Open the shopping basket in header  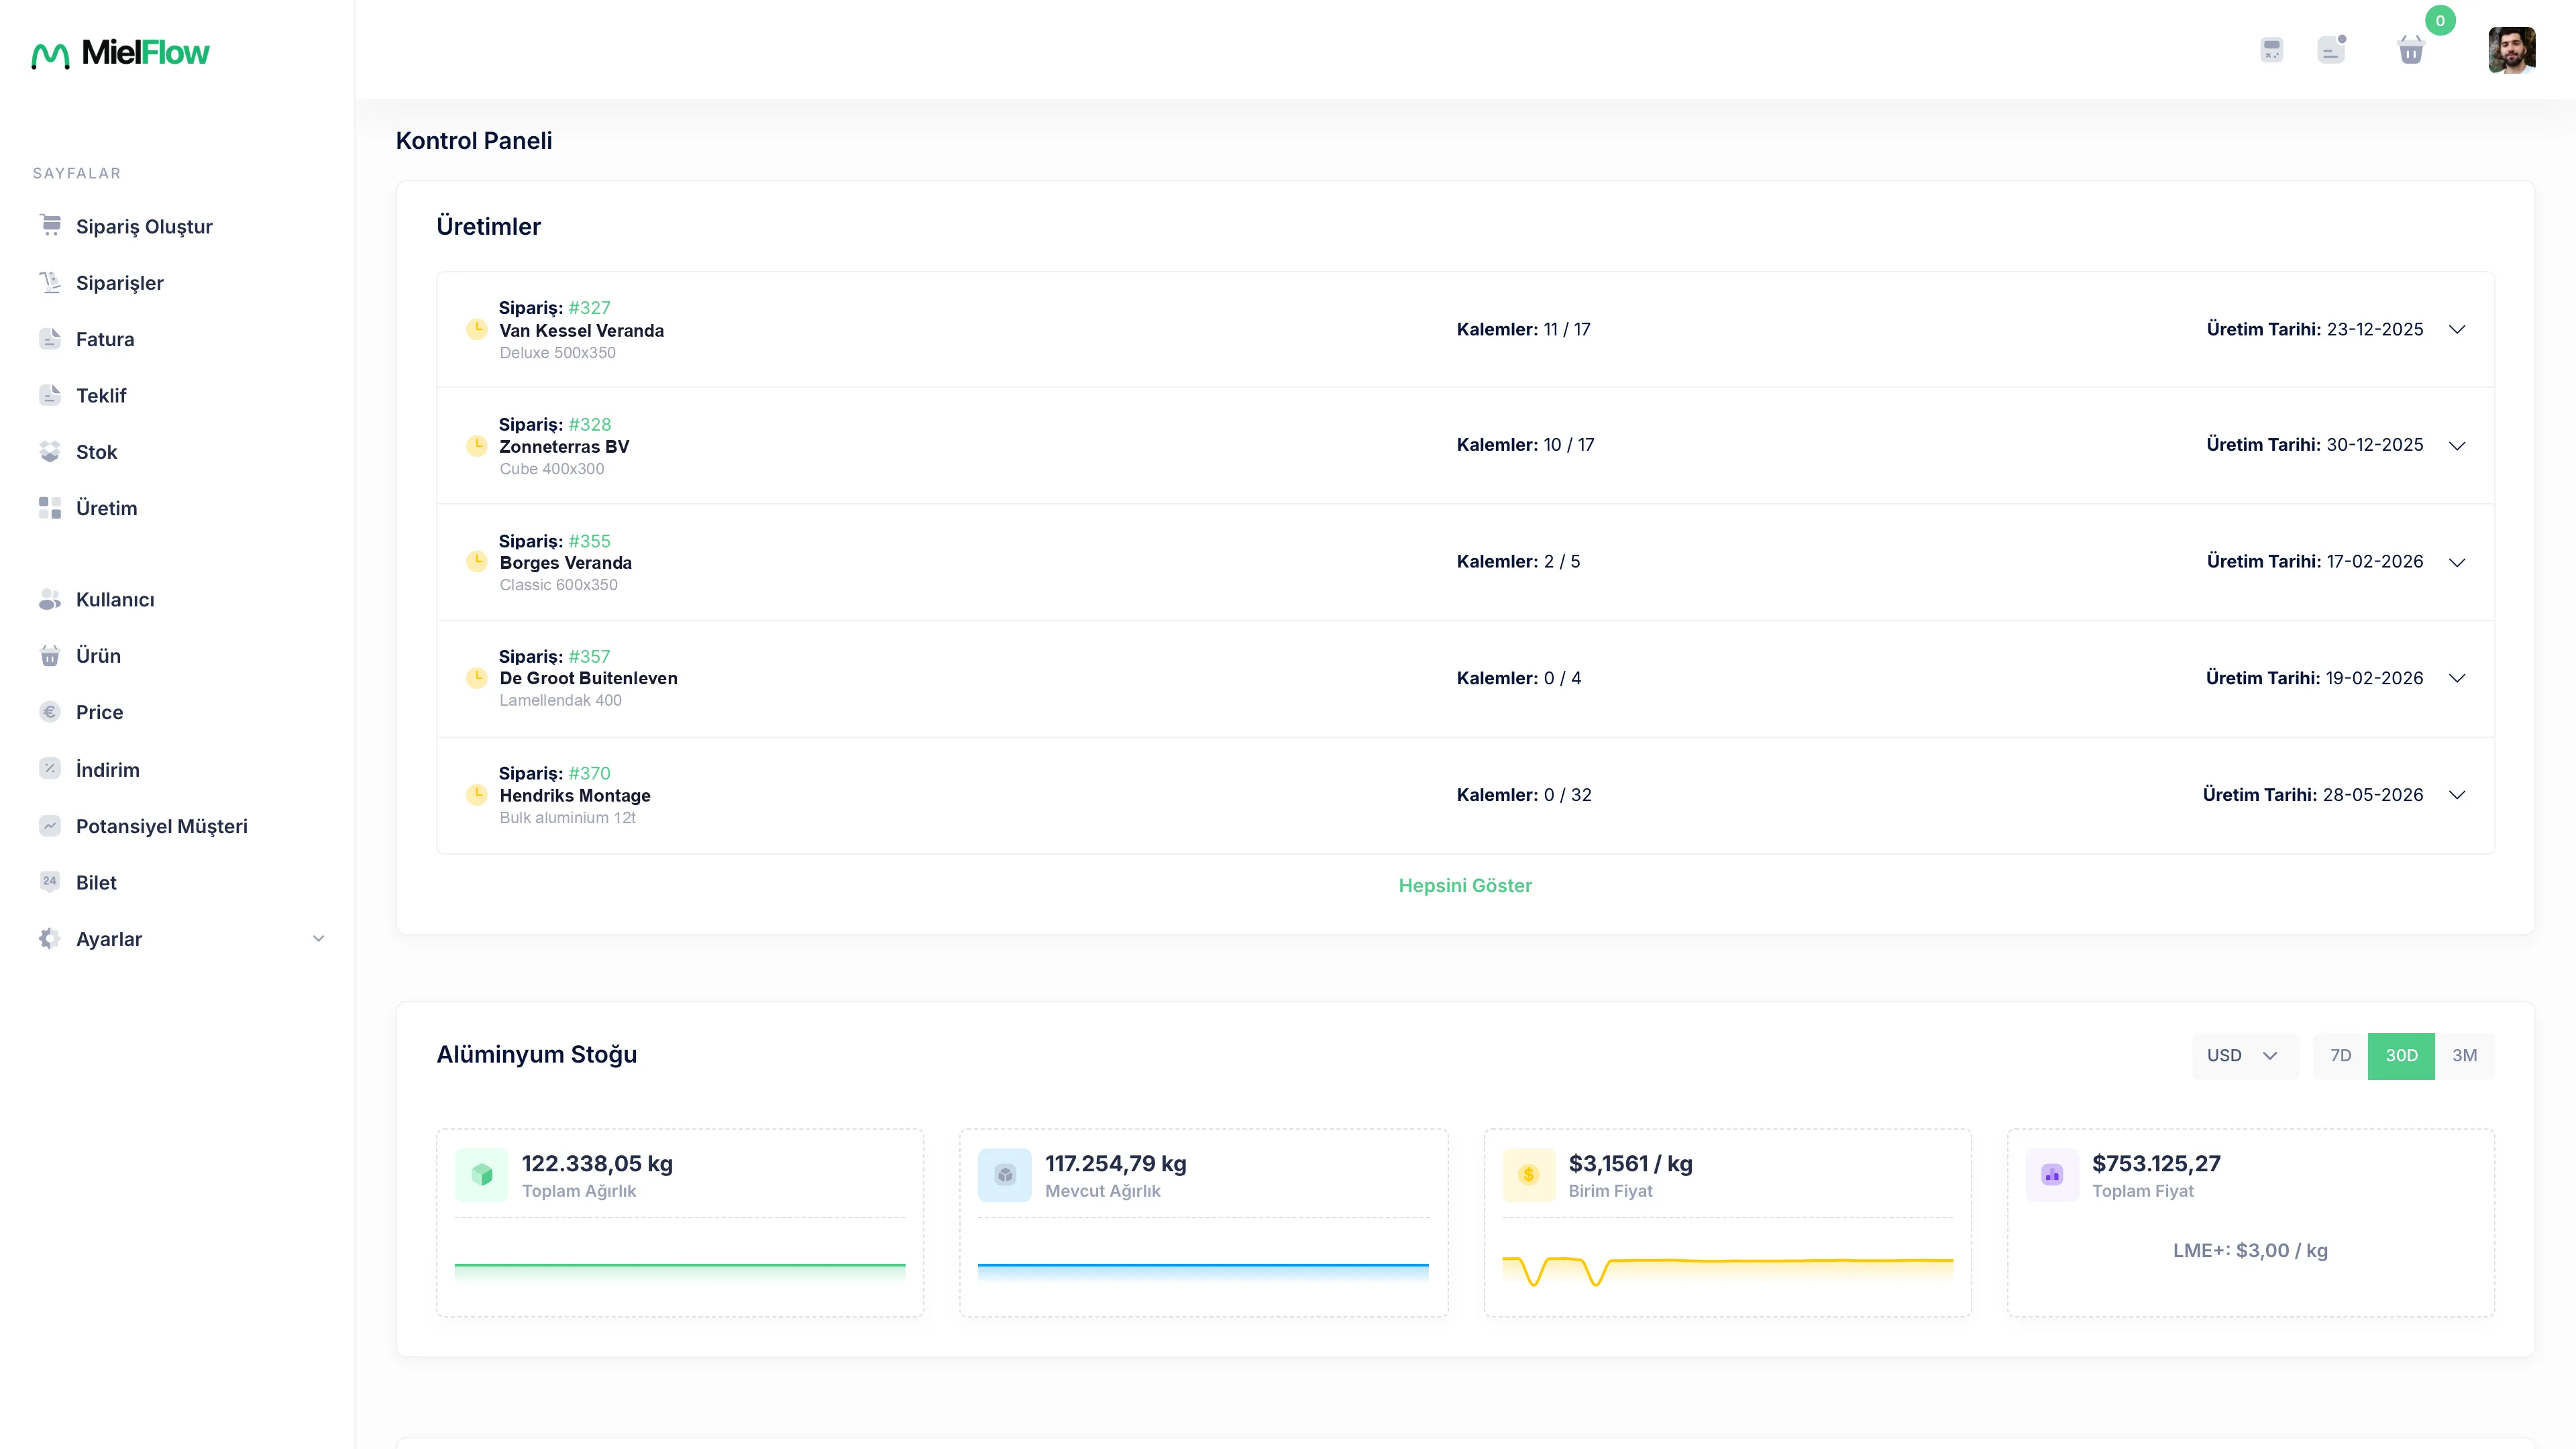coord(2411,50)
